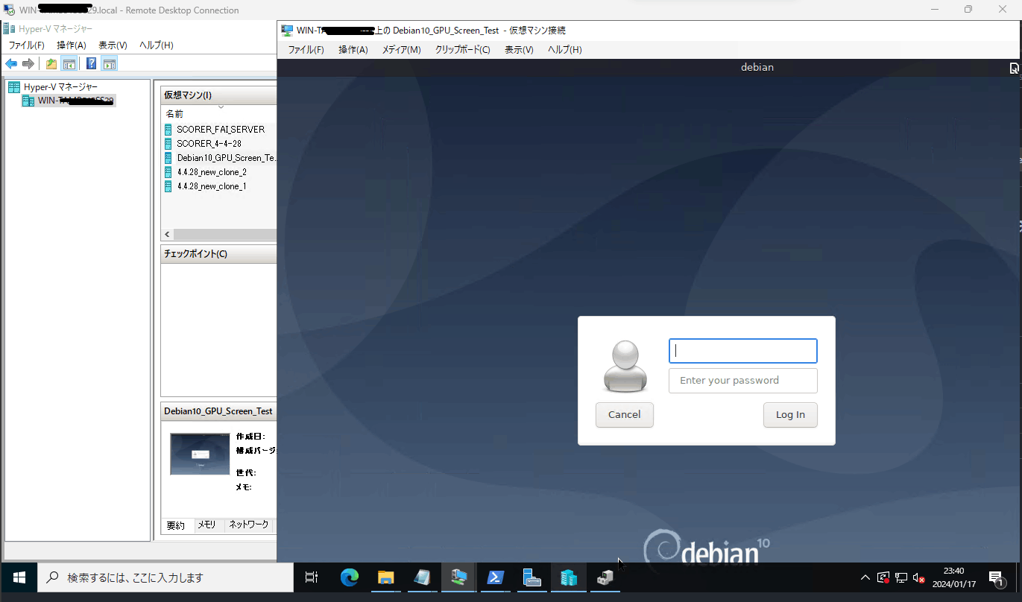Click the user avatar icon in login dialog
Image resolution: width=1022 pixels, height=602 pixels.
(x=625, y=366)
